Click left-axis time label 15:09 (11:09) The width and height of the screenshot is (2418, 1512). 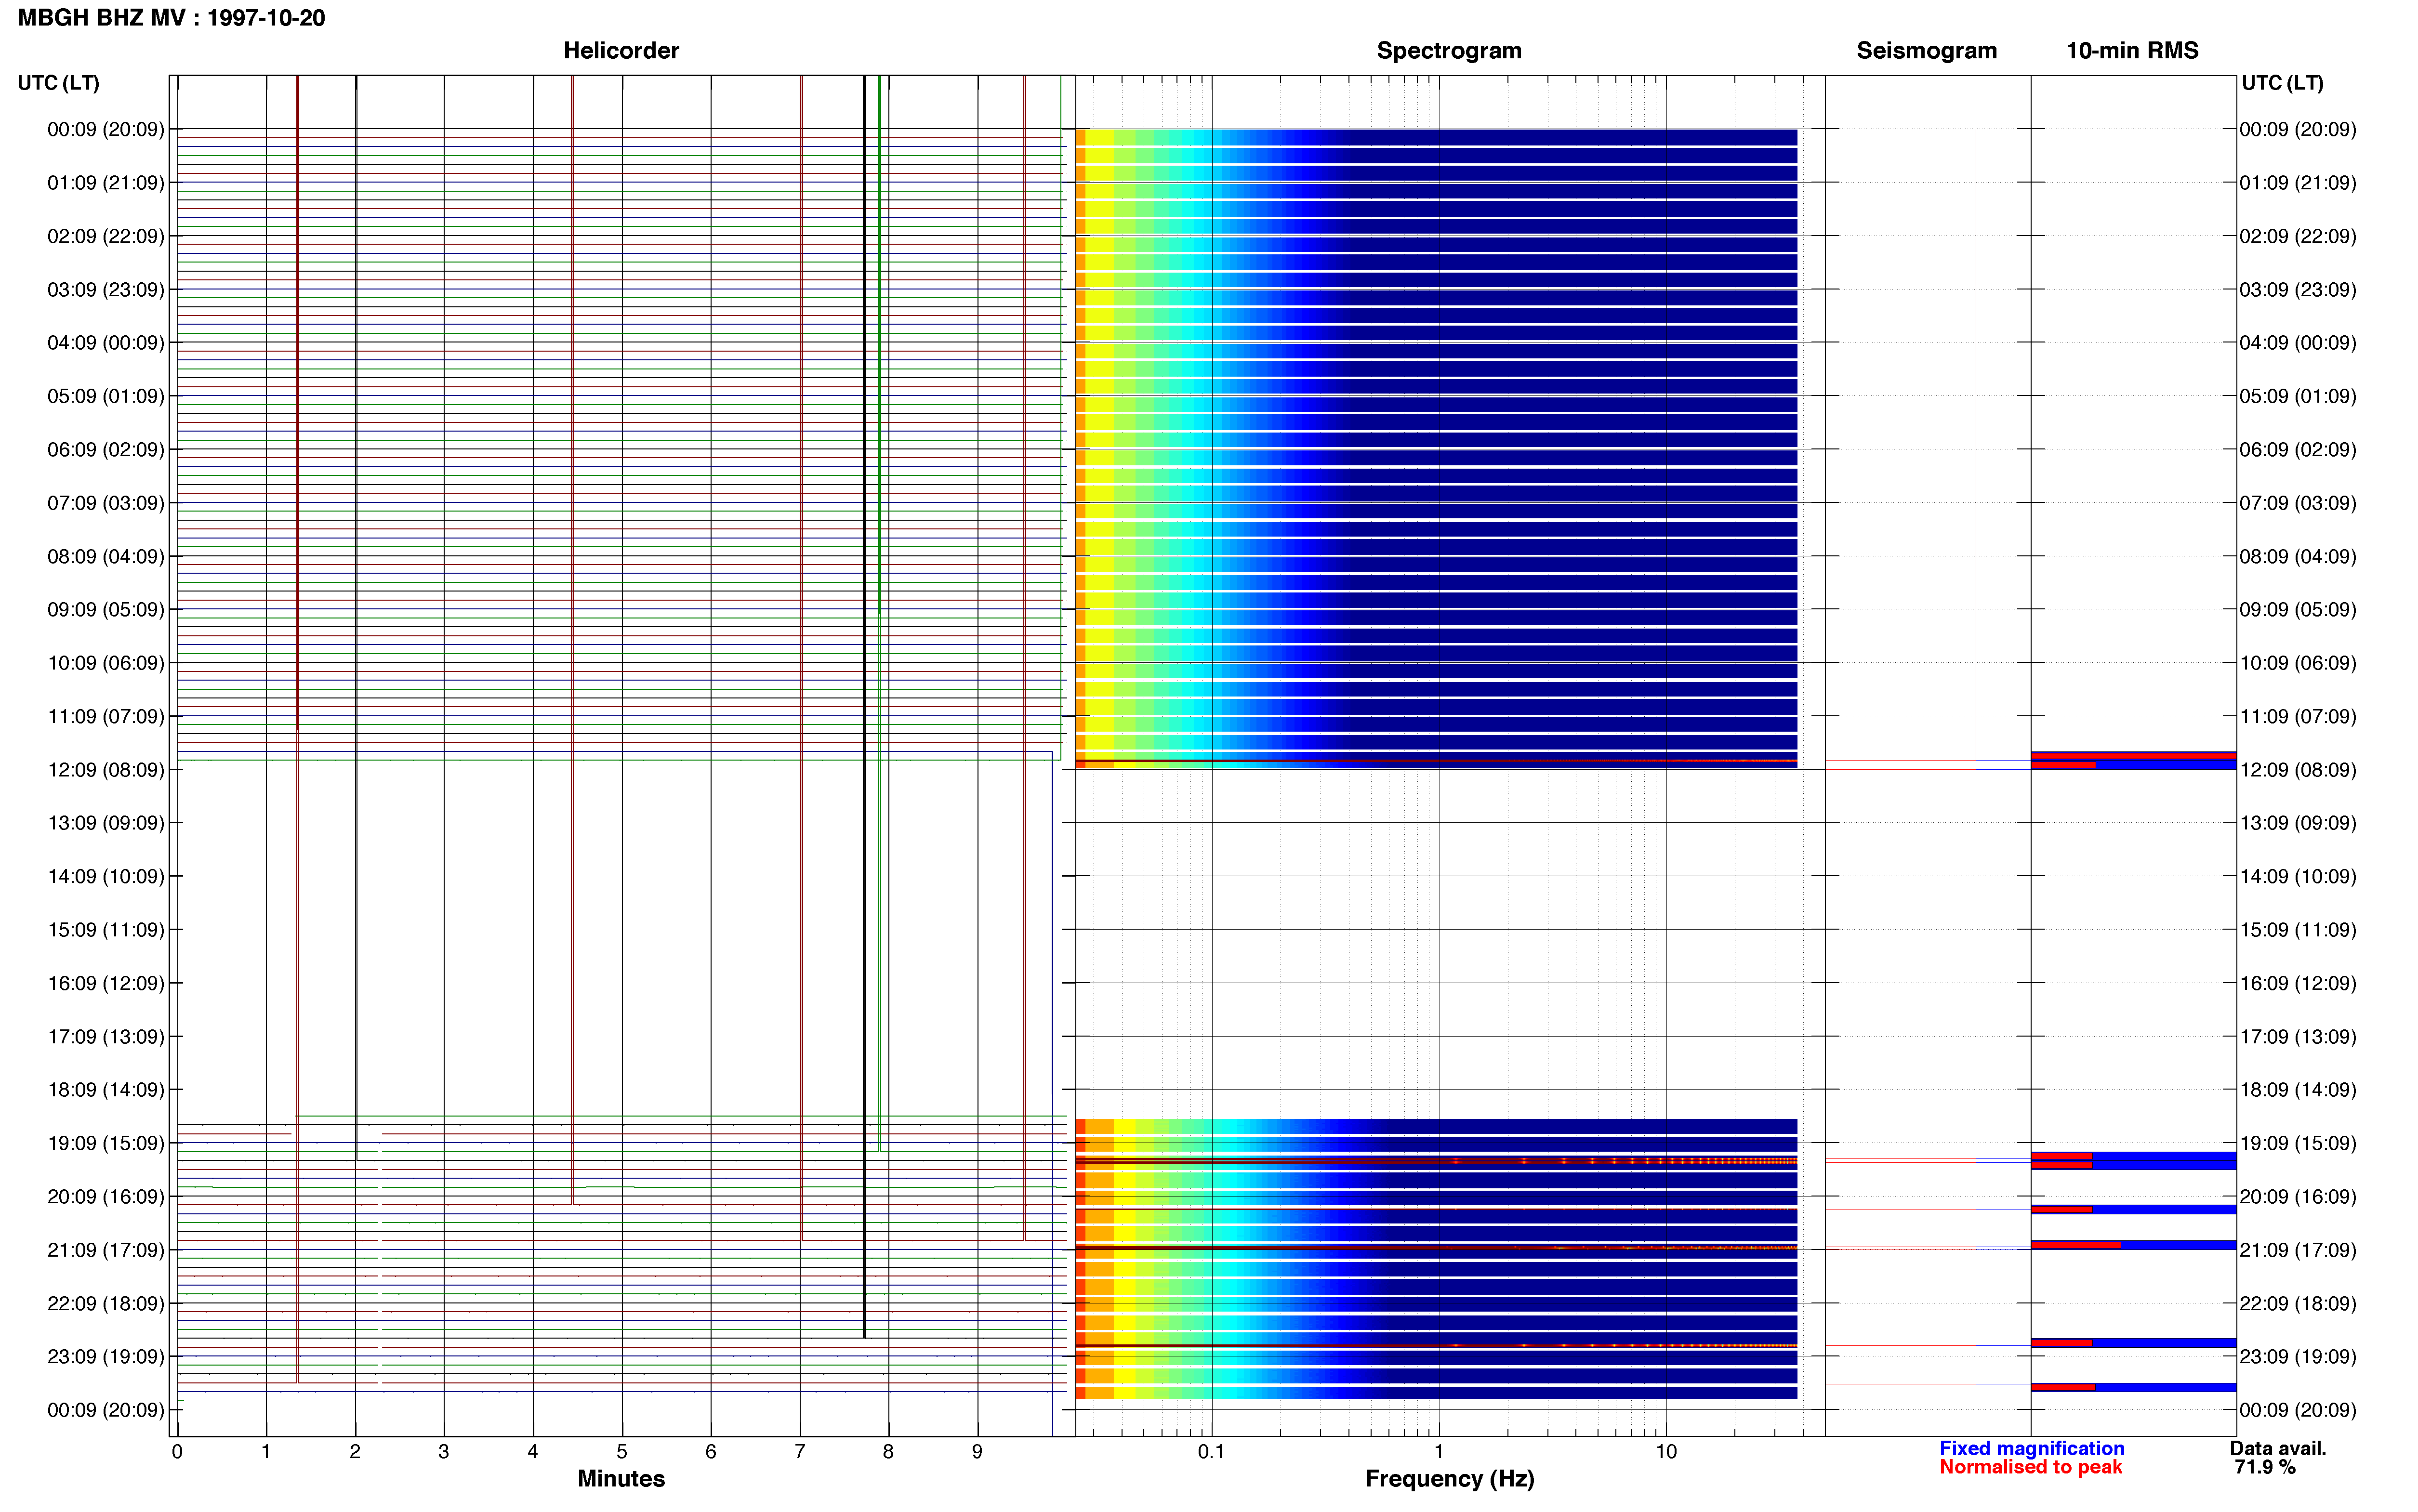click(106, 930)
